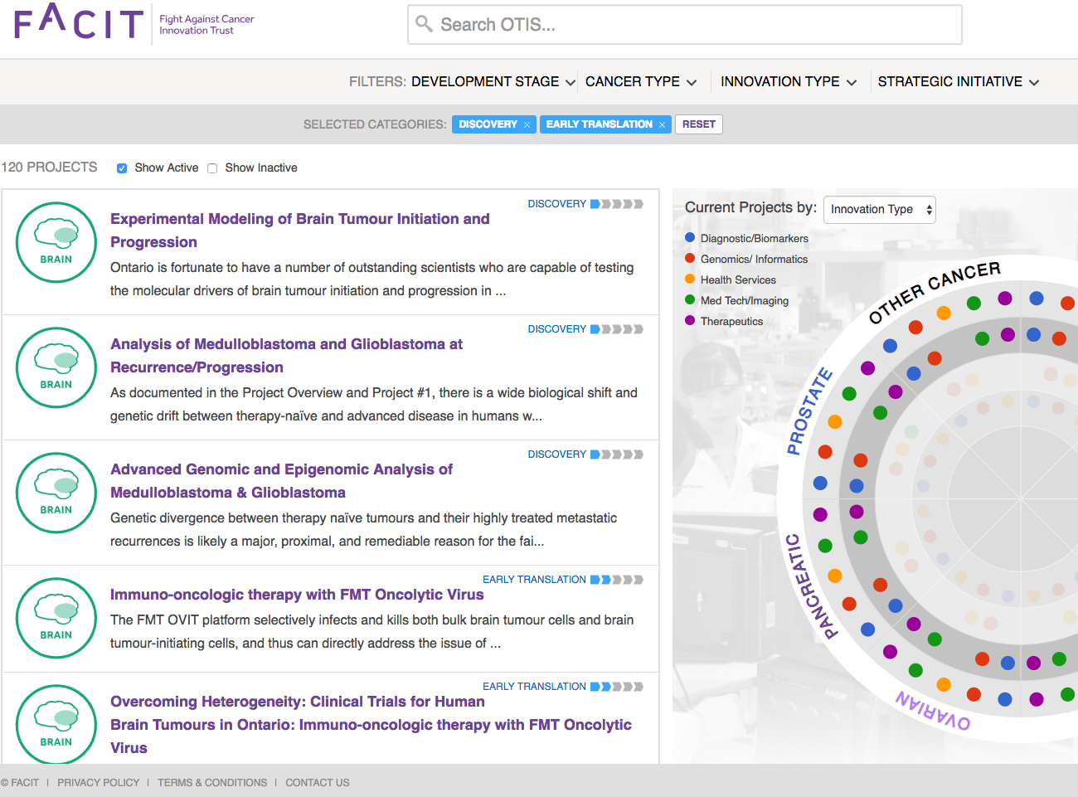
Task: Click the blue Diagnostic/Biomarkers legend dot
Action: click(690, 238)
